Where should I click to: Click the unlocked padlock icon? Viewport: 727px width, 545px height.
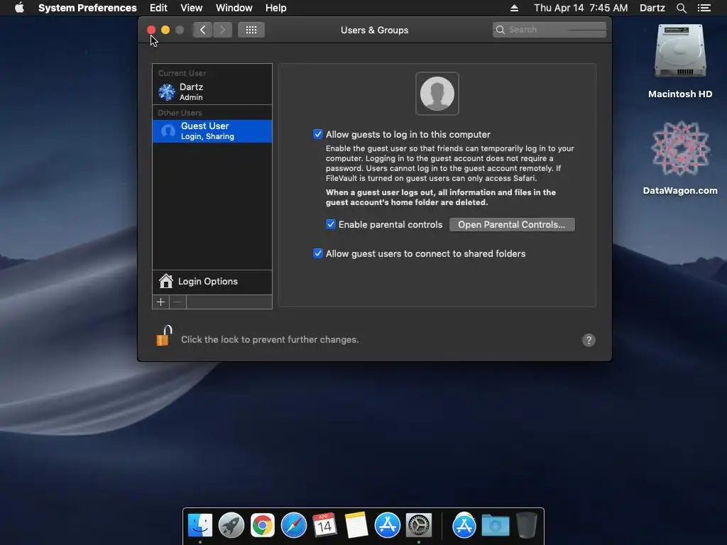[x=164, y=336]
